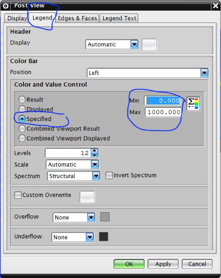Viewport: 221px width, 278px height.
Task: Open the Legend Text tab
Action: click(119, 18)
